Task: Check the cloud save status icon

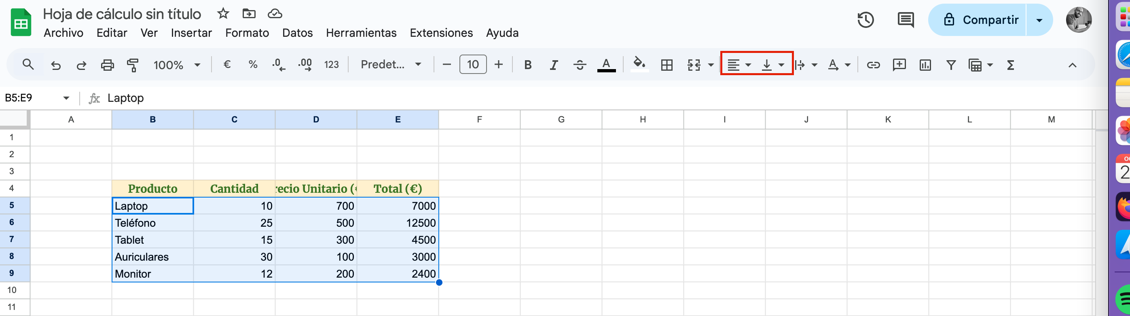Action: click(275, 14)
